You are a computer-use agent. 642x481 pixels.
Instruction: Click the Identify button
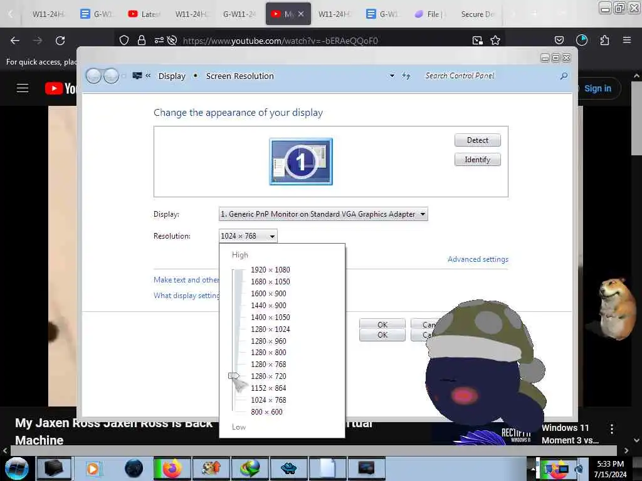click(477, 160)
